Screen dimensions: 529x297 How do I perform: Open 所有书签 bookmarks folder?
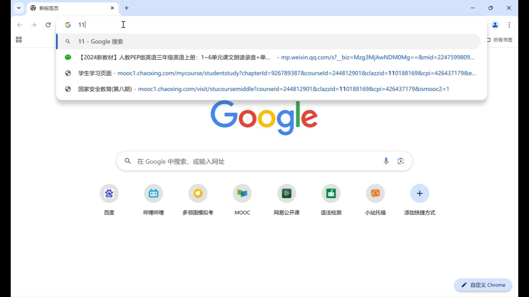500,40
